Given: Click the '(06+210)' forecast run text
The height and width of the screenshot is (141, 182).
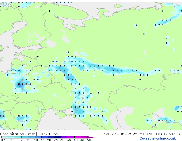Looking at the screenshot, I should (x=173, y=134).
